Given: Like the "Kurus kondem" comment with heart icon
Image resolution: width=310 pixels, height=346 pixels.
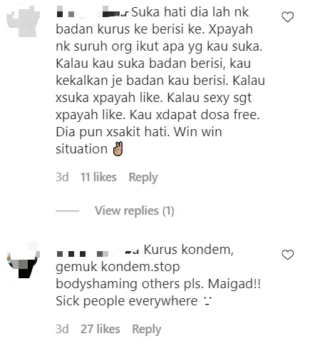Looking at the screenshot, I should [288, 255].
